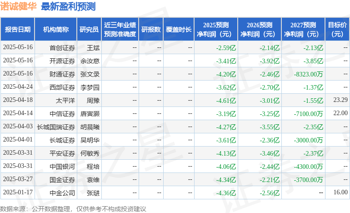Click researcher name 吴明华
The image size is (350, 213).
tap(90, 140)
